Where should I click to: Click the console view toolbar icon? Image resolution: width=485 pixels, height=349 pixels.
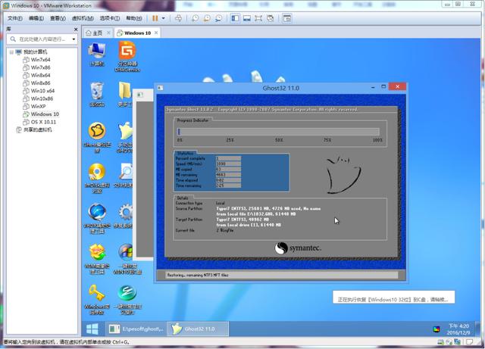(x=287, y=18)
